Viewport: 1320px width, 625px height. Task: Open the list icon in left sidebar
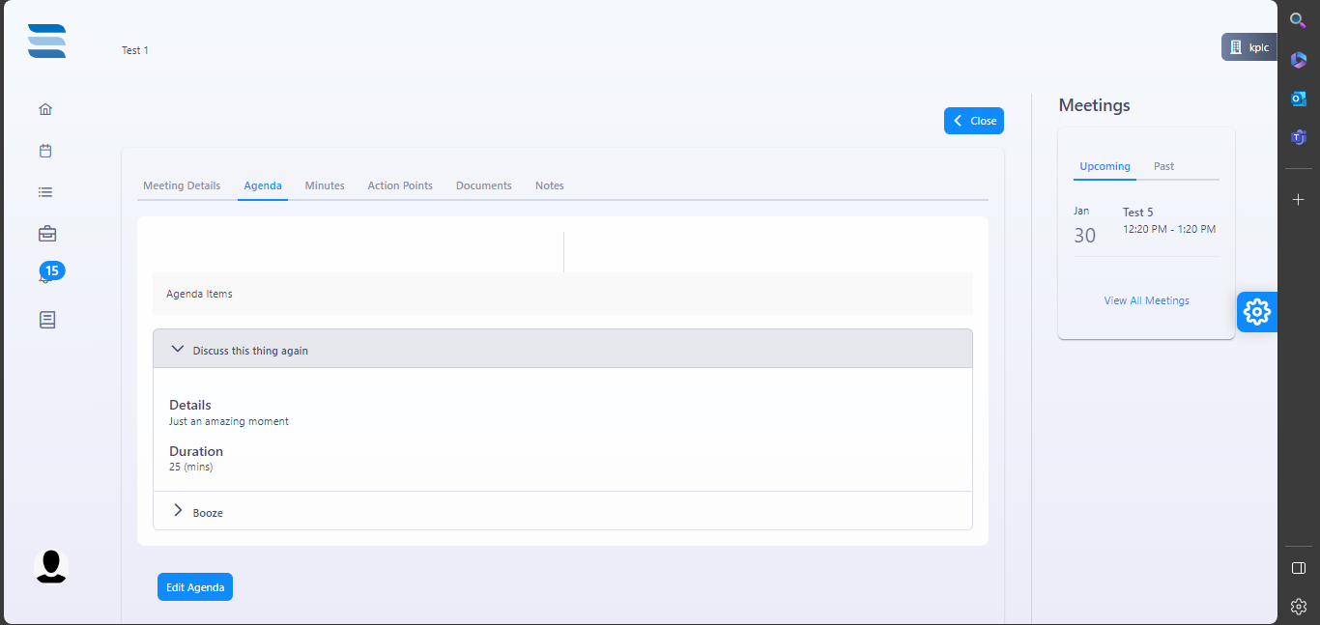[x=45, y=192]
